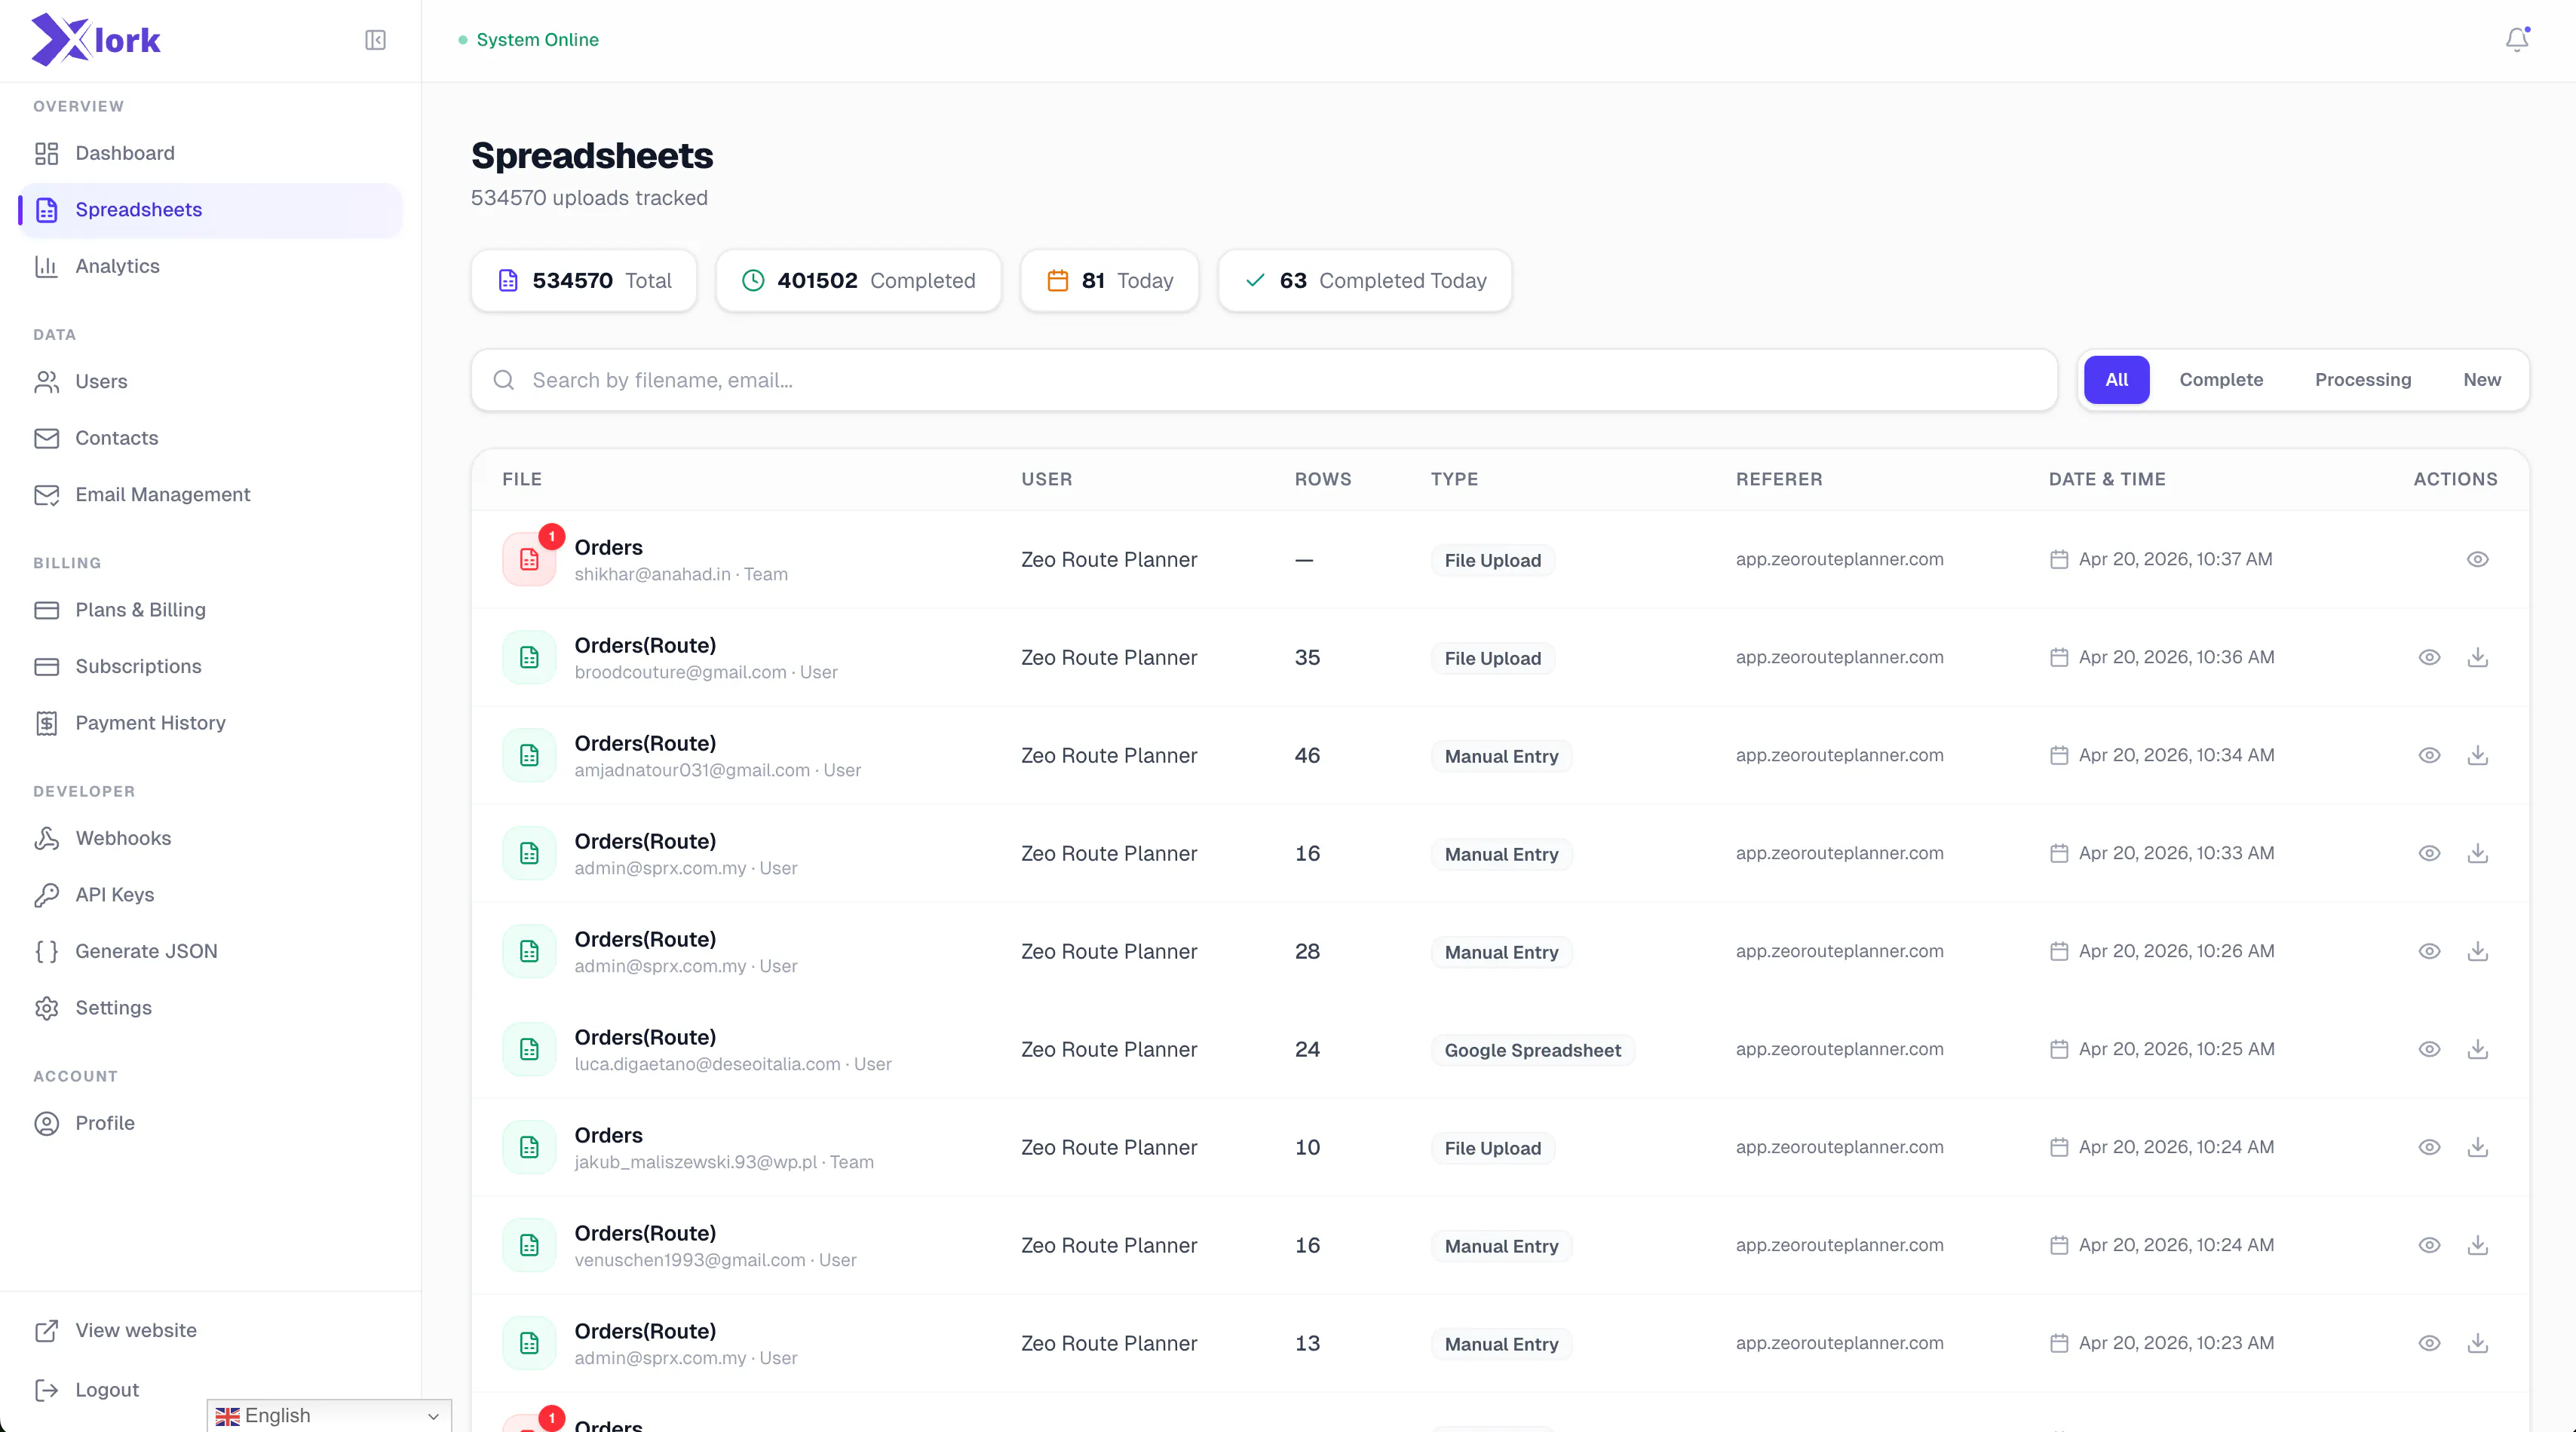
Task: Open Contacts page
Action: pos(210,438)
